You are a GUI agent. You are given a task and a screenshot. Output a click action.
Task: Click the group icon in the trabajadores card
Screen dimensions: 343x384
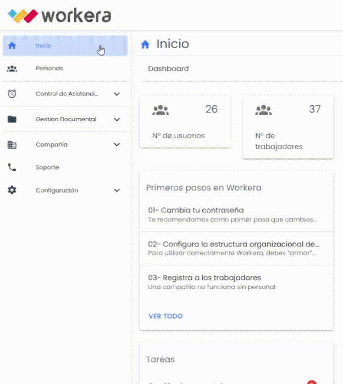pyautogui.click(x=263, y=110)
